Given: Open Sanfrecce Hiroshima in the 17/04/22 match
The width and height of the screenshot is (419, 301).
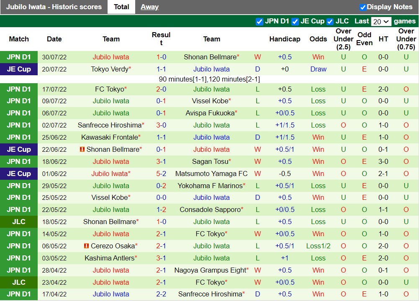Looking at the screenshot, I should pyautogui.click(x=210, y=294).
